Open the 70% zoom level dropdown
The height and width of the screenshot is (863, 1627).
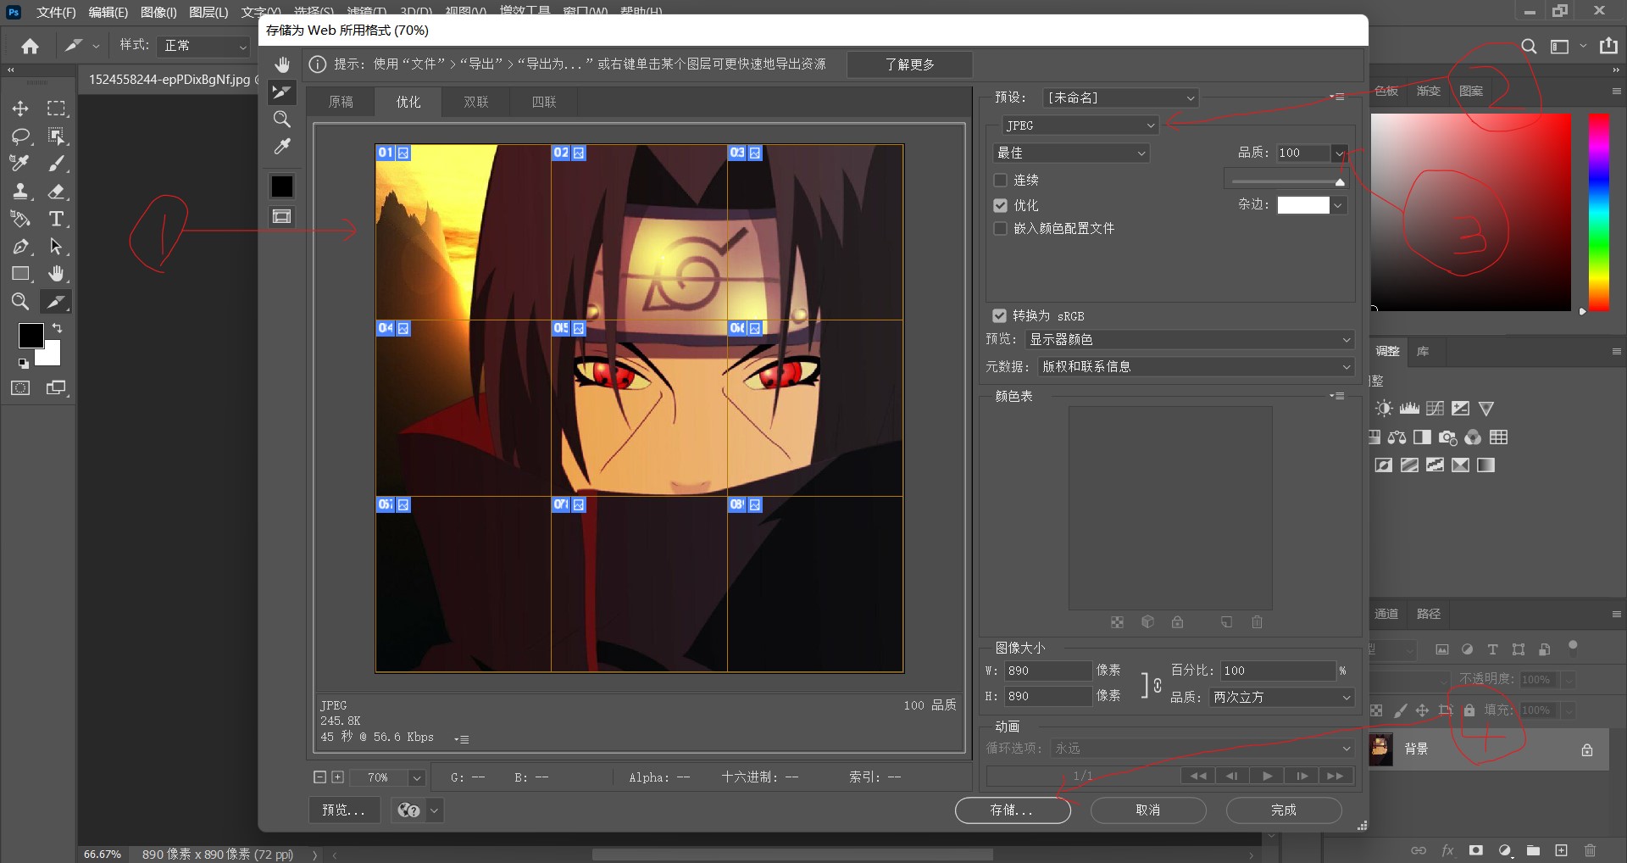(416, 777)
